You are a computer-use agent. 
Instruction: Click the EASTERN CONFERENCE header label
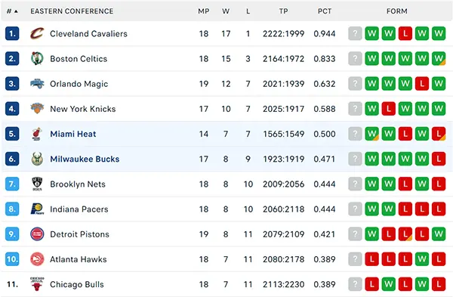click(x=72, y=11)
